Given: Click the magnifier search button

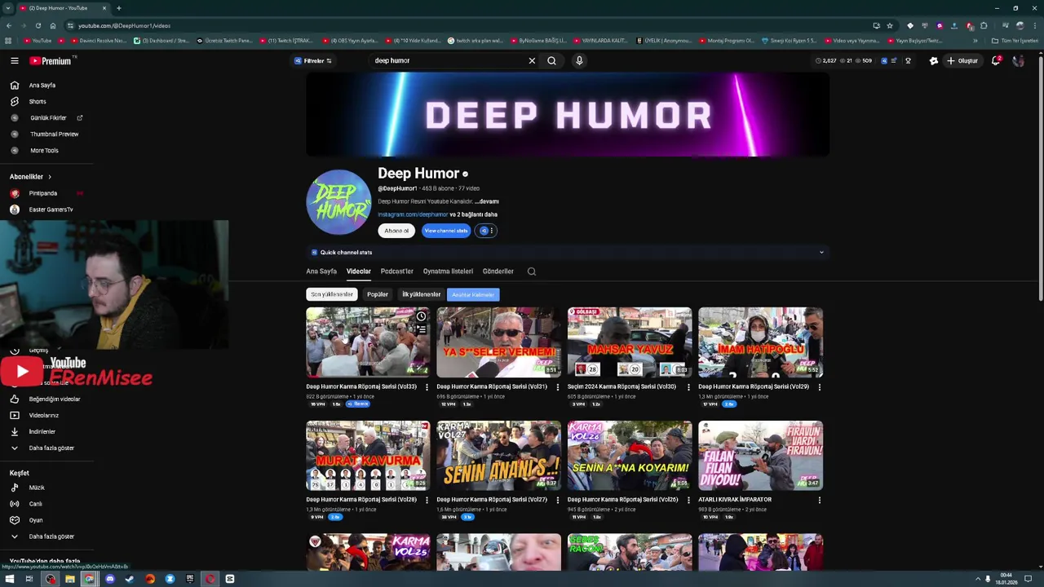Looking at the screenshot, I should [551, 60].
